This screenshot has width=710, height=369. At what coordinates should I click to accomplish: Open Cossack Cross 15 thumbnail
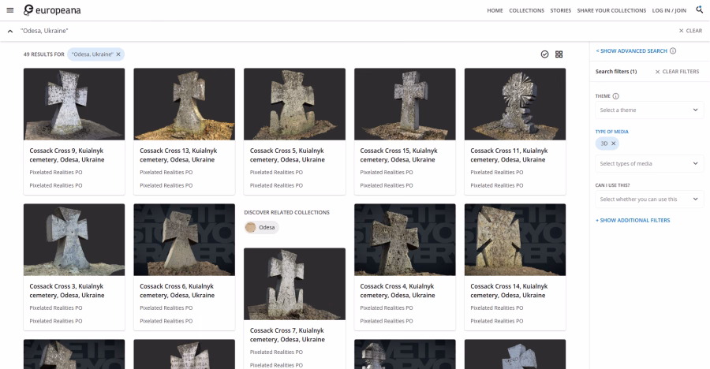click(x=405, y=104)
